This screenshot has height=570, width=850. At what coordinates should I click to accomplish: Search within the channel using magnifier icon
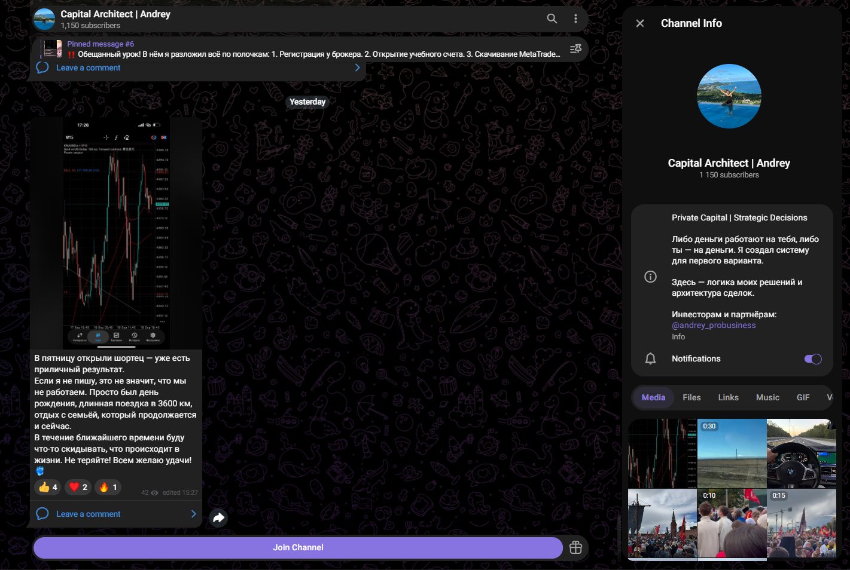(x=552, y=19)
